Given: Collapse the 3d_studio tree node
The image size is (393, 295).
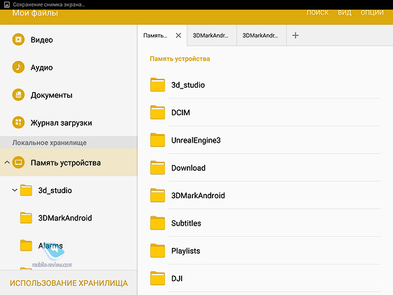Looking at the screenshot, I should tap(15, 190).
